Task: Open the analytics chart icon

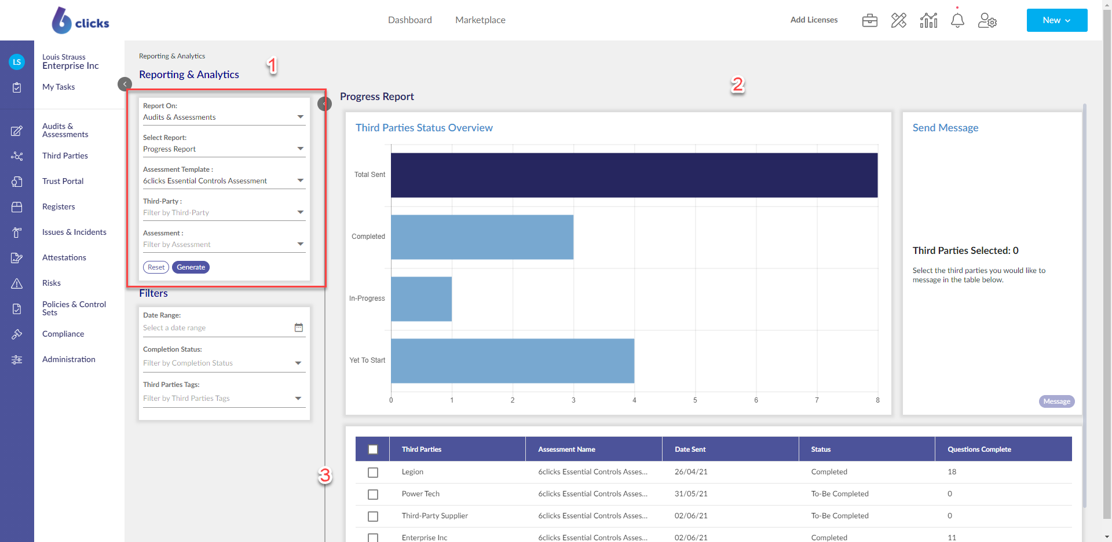Action: click(928, 20)
